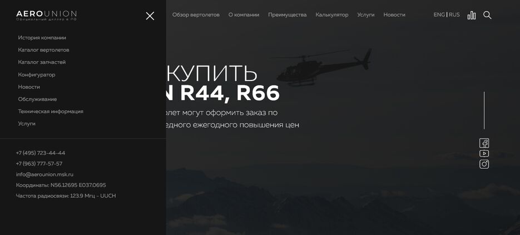
Task: Open the YouTube social icon
Action: tap(484, 153)
